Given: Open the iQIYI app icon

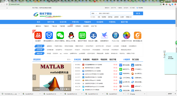Looking at the screenshot, I should click(82, 35).
